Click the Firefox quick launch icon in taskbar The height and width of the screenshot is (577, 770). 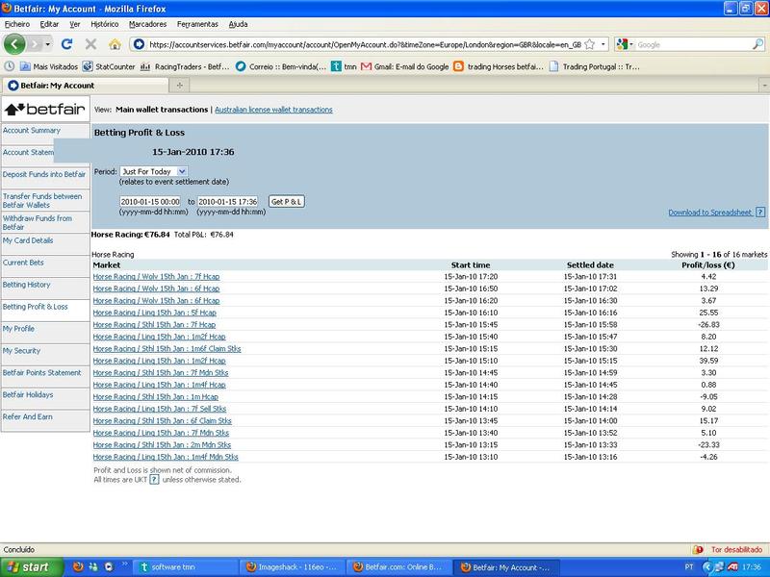(78, 567)
